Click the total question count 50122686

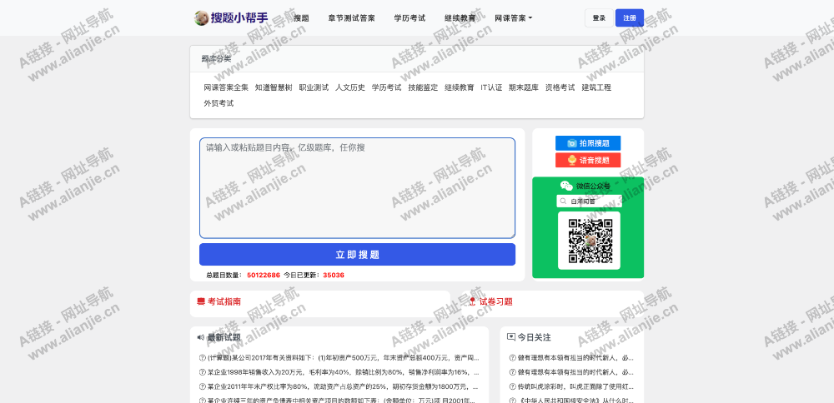point(264,275)
